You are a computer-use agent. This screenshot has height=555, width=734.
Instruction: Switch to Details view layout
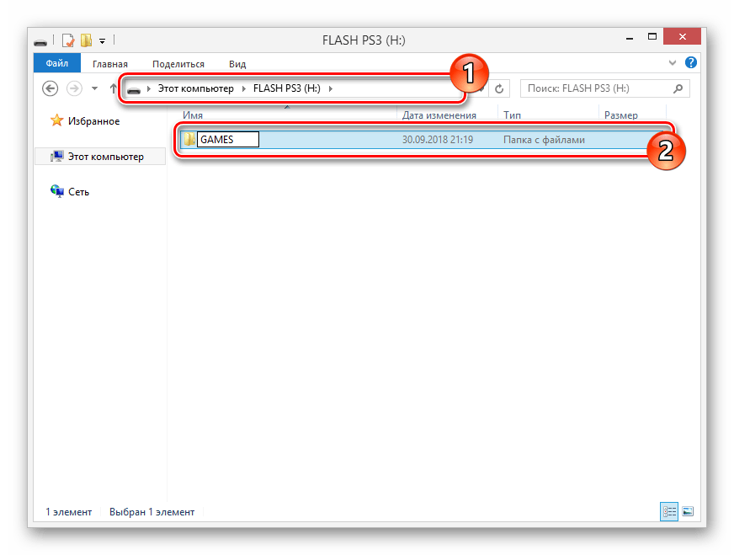point(669,511)
